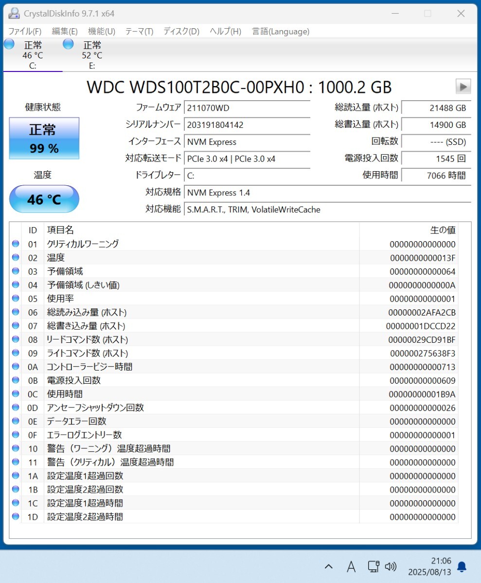This screenshot has height=583, width=481.
Task: Select attribute name 設定温度1超過回数
Action: tap(85, 476)
